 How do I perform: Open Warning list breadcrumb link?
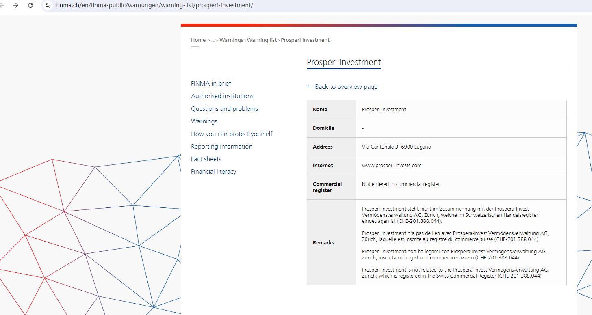[262, 40]
